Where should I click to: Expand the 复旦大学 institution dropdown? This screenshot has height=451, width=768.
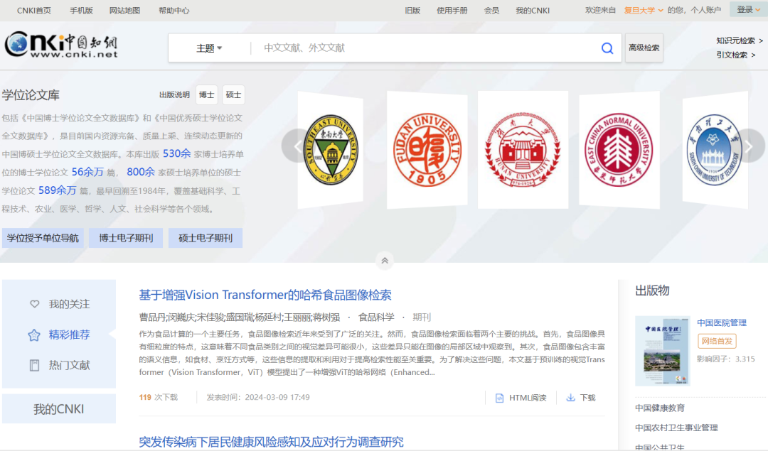pyautogui.click(x=643, y=10)
